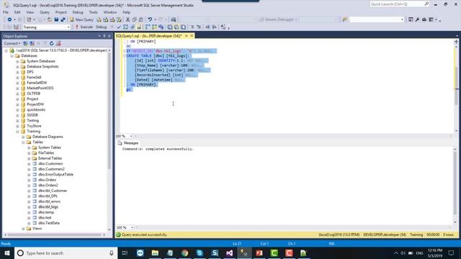This screenshot has height=259, width=461.
Task: Click the Parse query checkmark icon
Action: pyautogui.click(x=119, y=27)
